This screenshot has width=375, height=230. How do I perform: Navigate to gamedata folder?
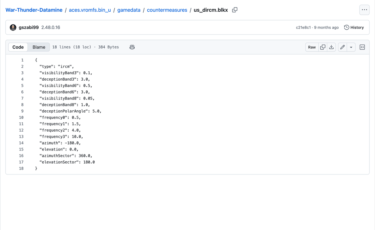129,10
